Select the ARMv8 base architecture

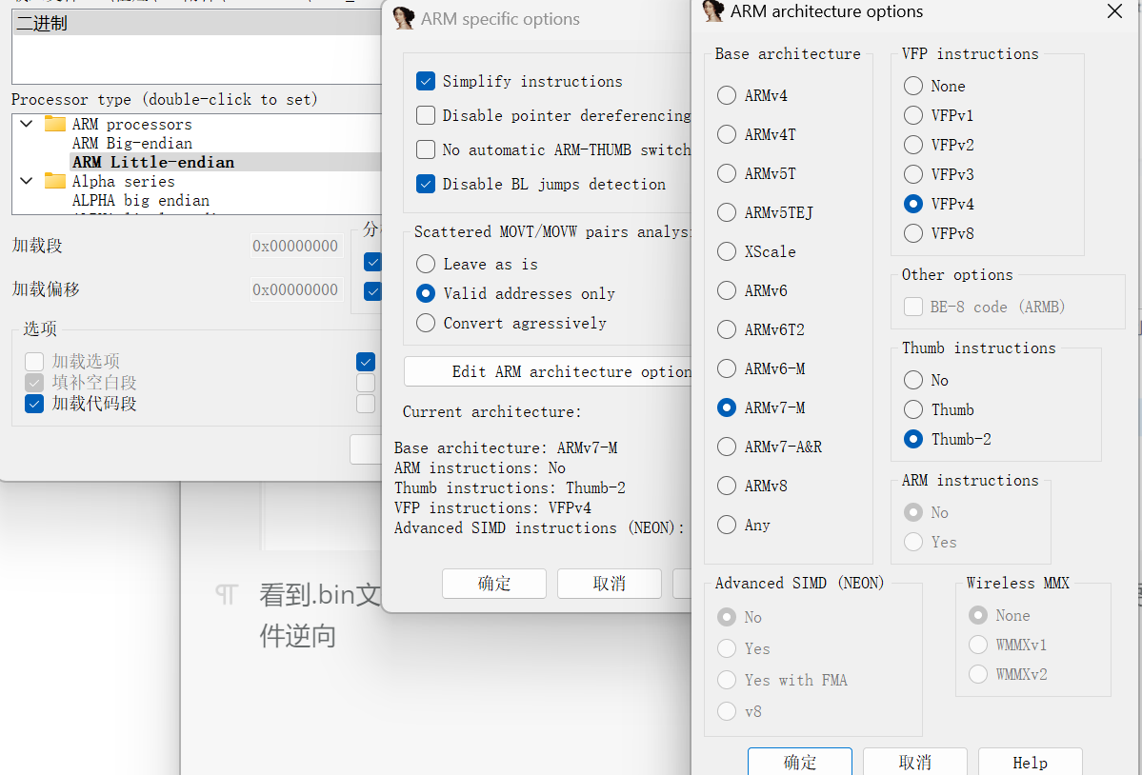[x=727, y=487]
